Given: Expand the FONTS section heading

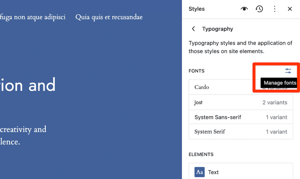Looking at the screenshot, I should point(197,71).
